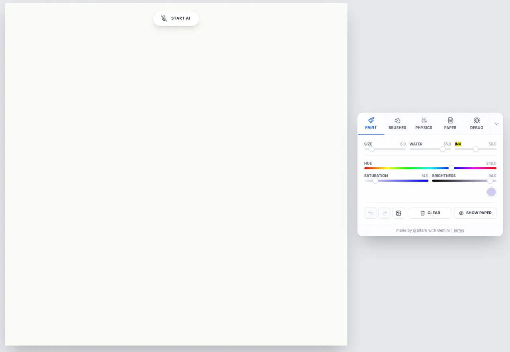Click the Hue rainbow slider

(430, 168)
